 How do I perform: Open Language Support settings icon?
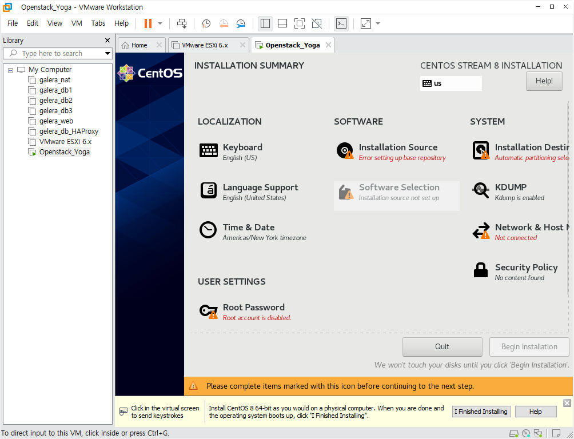(209, 190)
